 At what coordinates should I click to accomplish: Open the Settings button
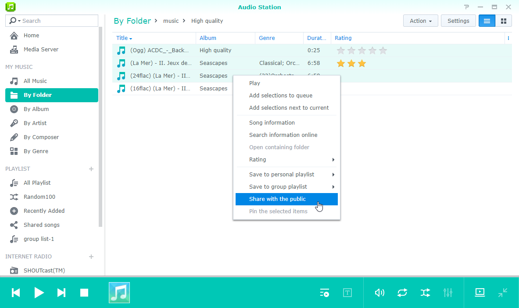(x=458, y=21)
